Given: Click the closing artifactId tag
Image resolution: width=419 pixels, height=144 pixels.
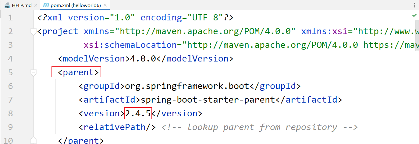Looking at the screenshot, I should (309, 100).
